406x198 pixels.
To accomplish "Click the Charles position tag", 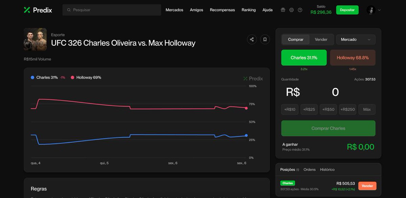I will pyautogui.click(x=288, y=183).
